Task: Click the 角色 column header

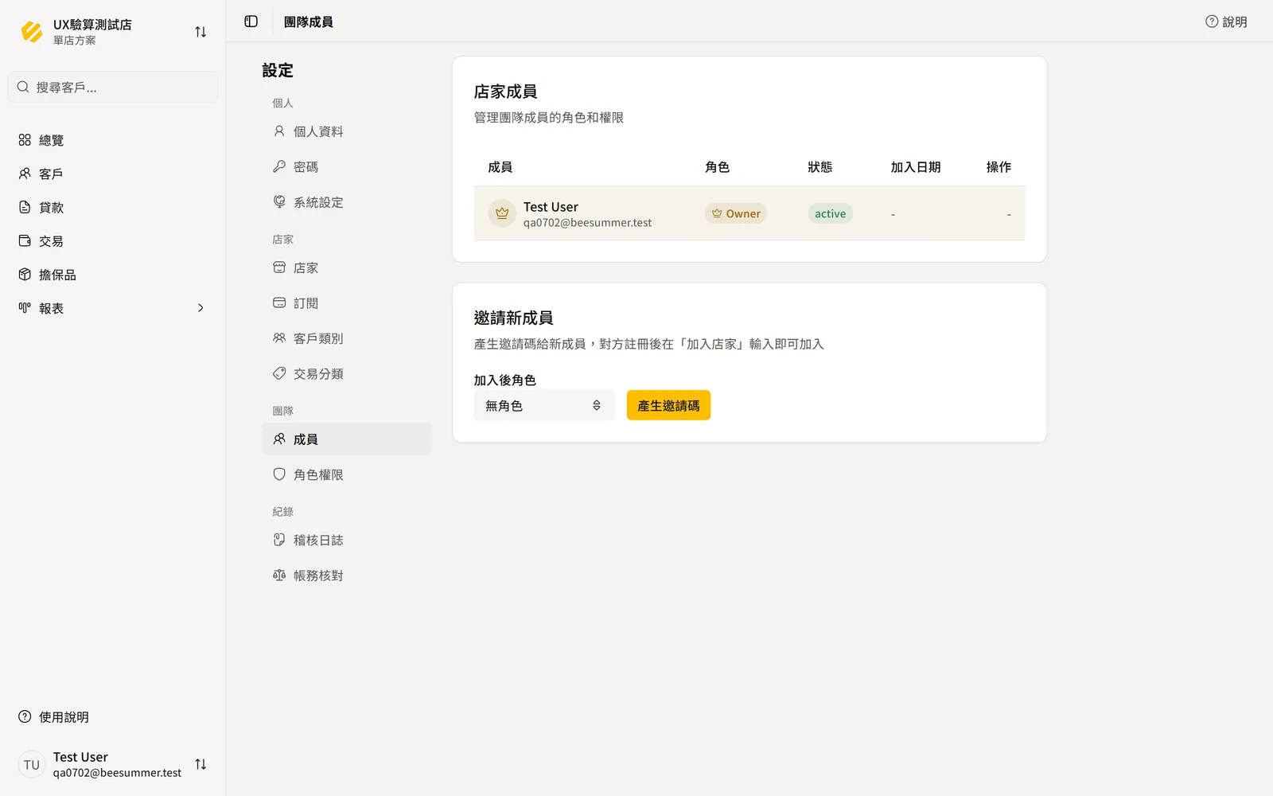Action: [x=718, y=167]
